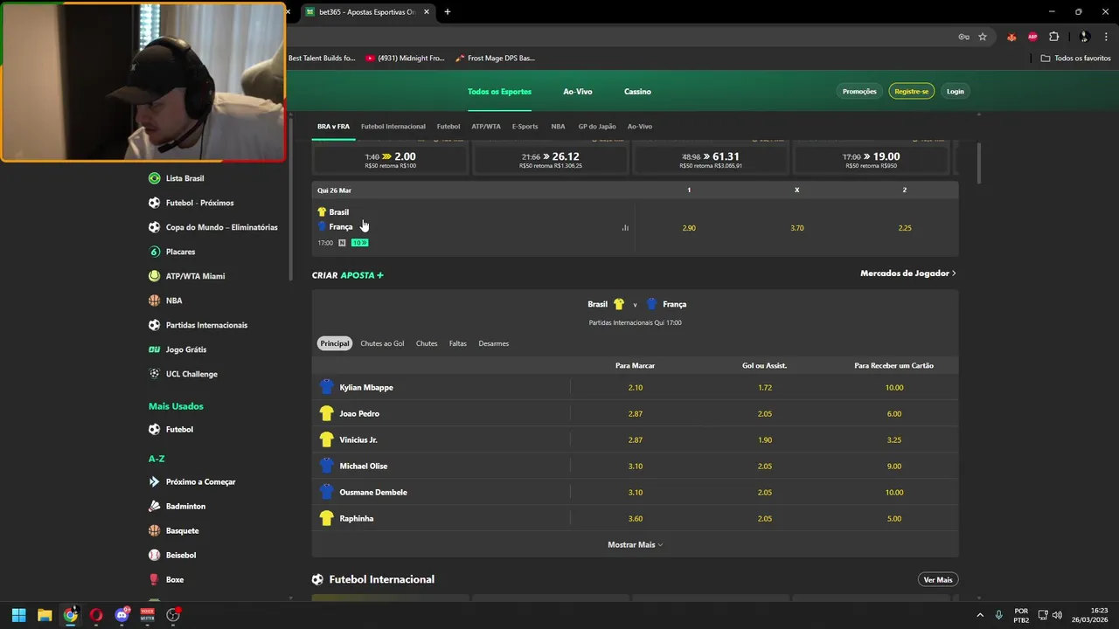Select BRA v FRA sub-navigation tab
Viewport: 1119px width, 629px height.
tap(333, 127)
